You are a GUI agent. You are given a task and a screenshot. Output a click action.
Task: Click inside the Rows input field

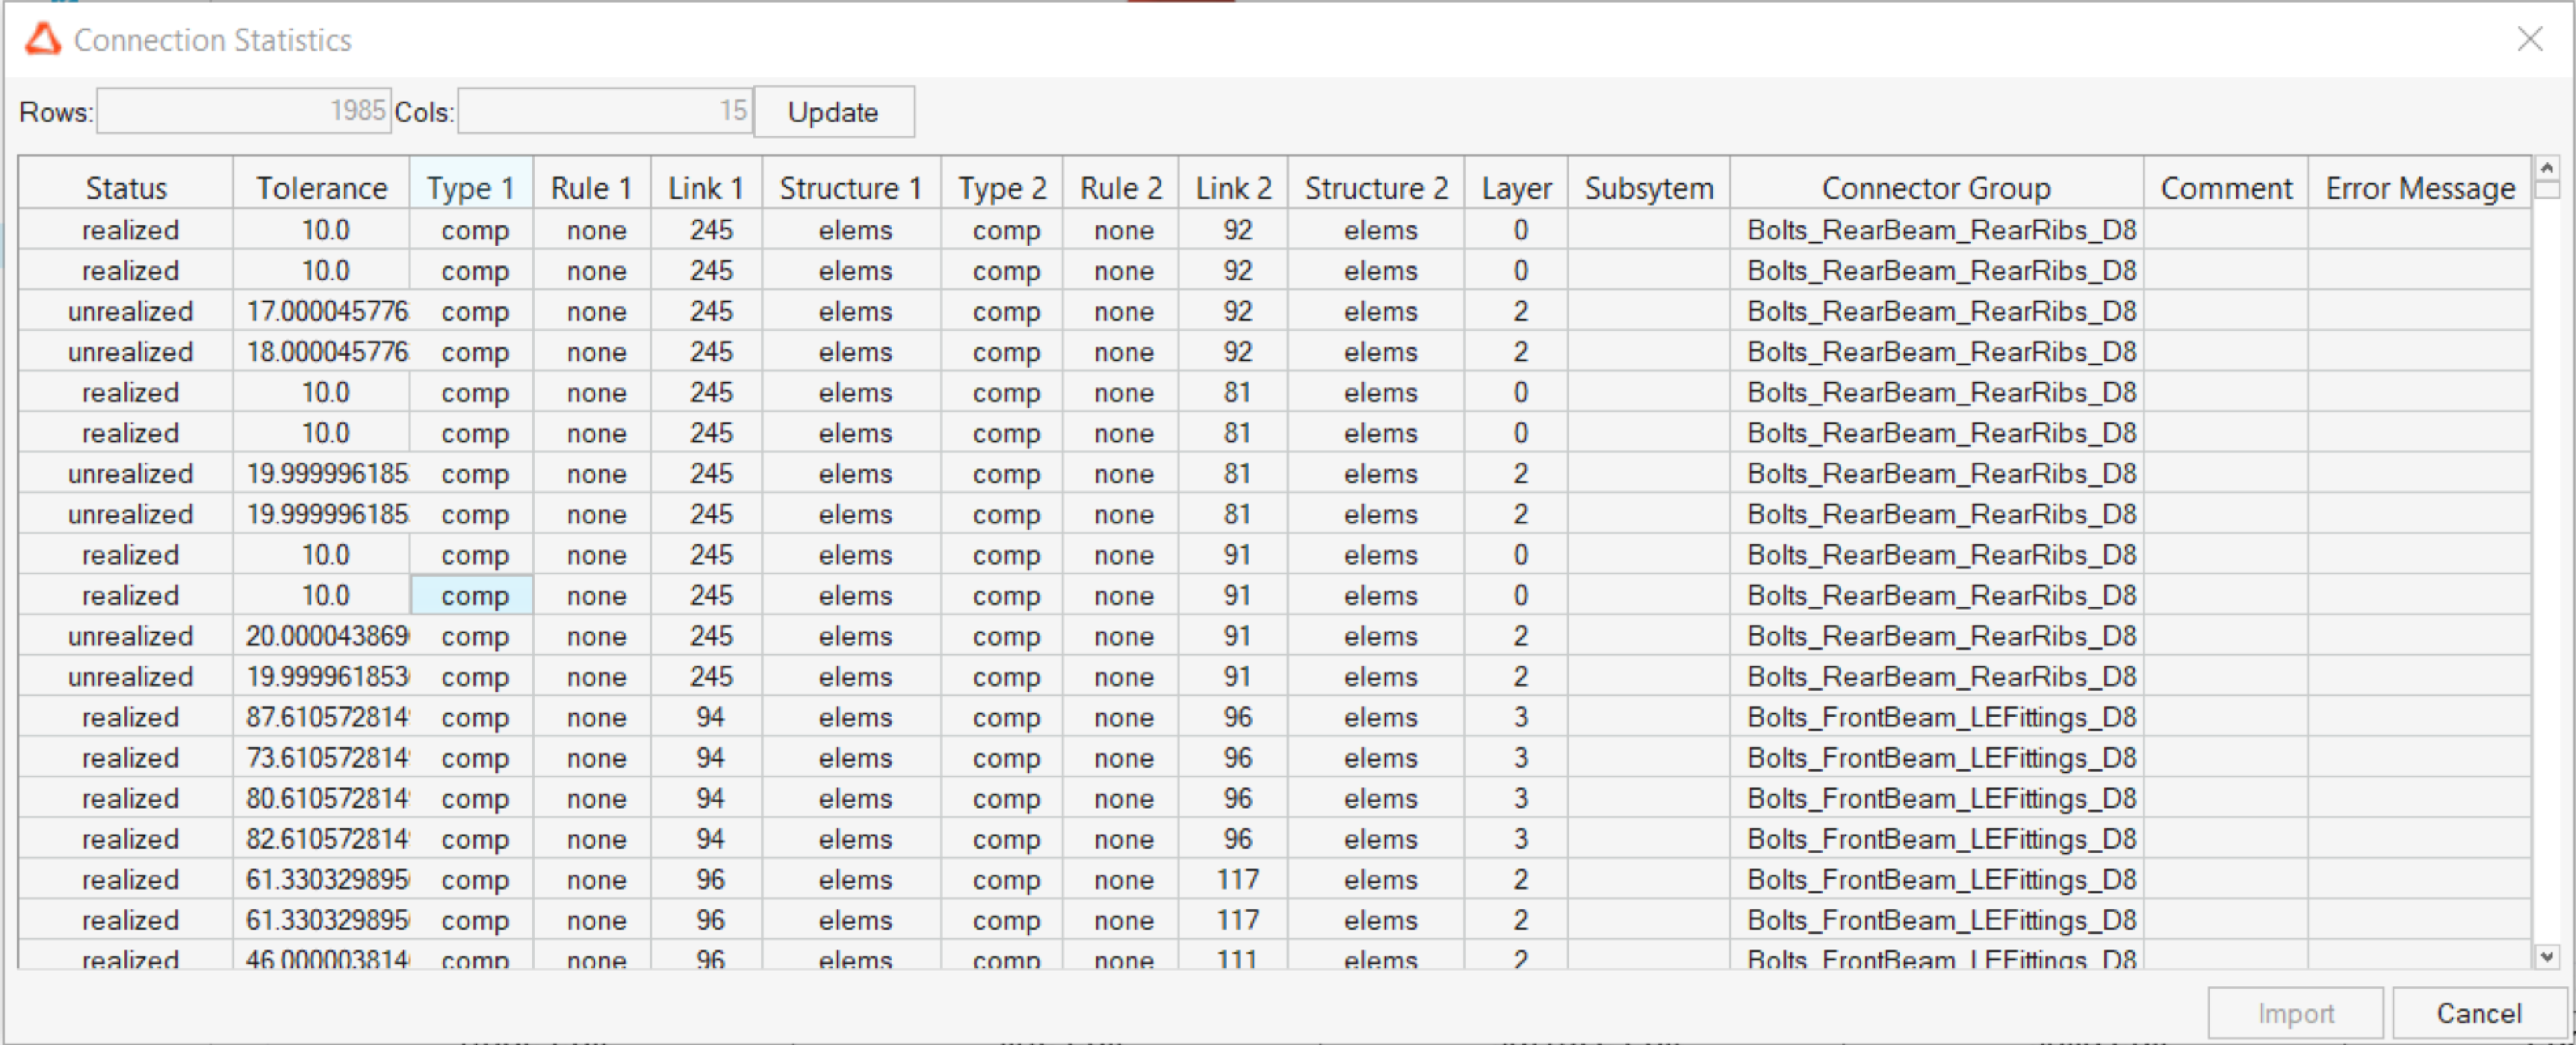point(243,111)
